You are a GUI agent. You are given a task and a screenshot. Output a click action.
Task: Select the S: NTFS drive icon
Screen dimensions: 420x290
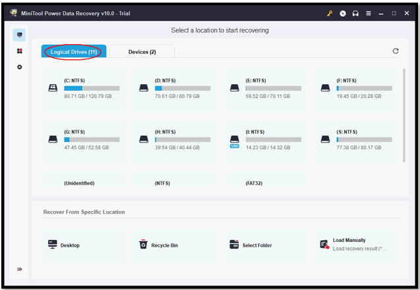tap(325, 139)
